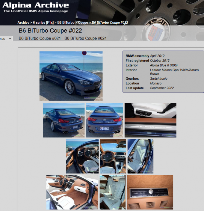
Task: Open the rear seats photo
Action: pos(112,192)
